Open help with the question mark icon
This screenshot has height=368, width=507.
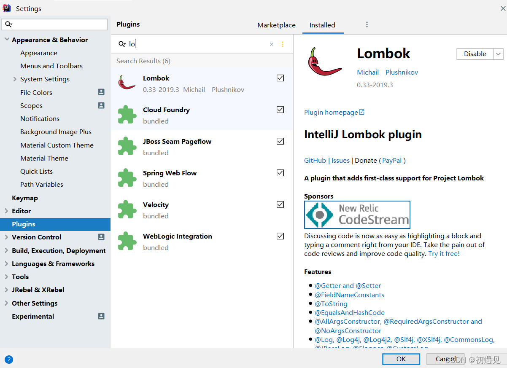tap(9, 360)
